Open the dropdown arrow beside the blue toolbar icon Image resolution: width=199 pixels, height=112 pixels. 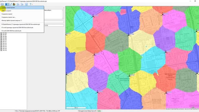tap(8, 4)
